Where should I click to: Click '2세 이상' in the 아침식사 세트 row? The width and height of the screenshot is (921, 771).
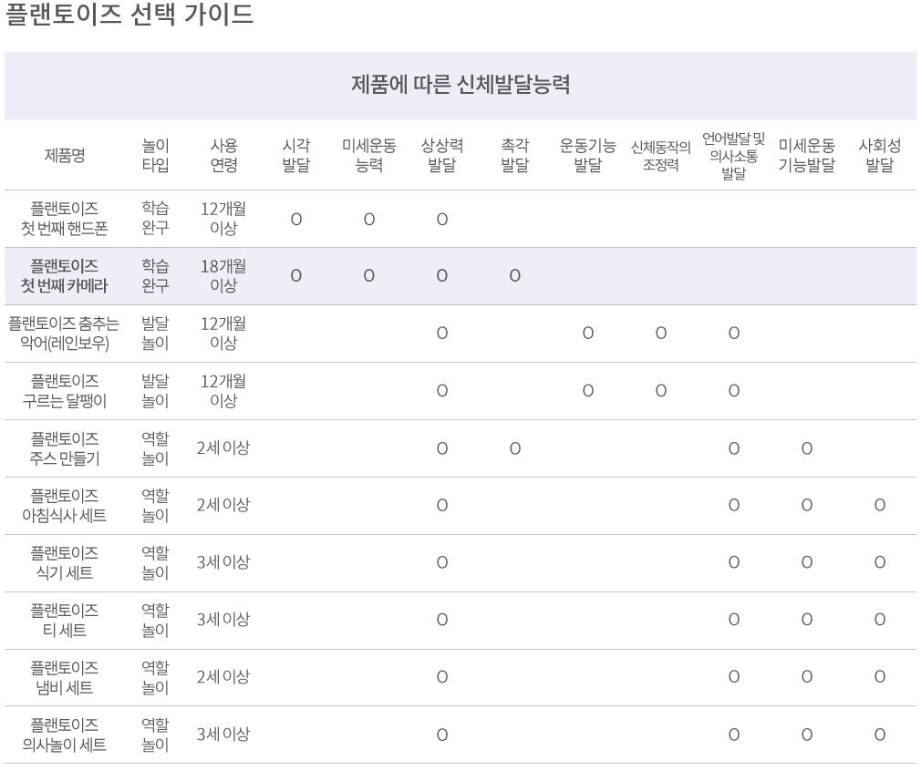pos(223,505)
